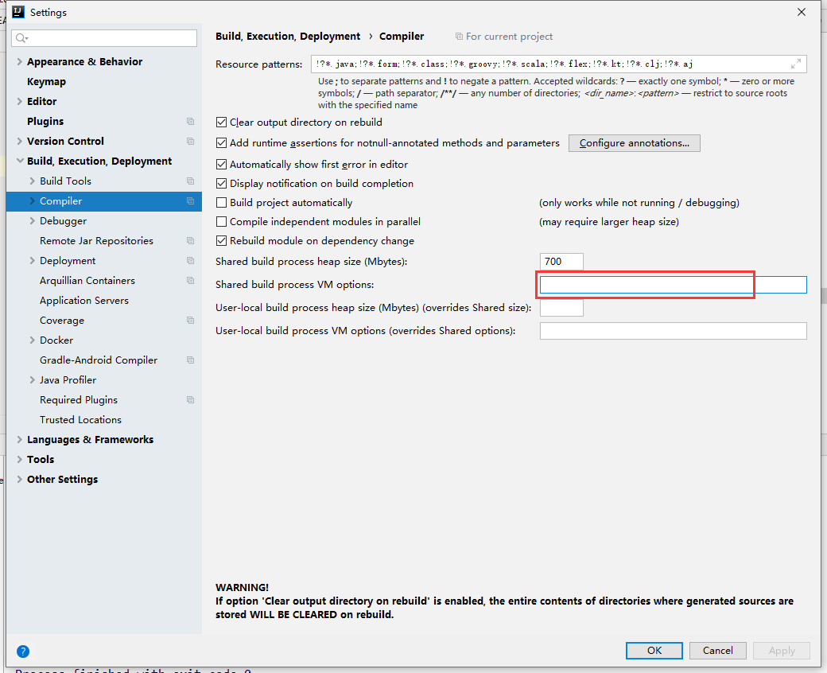This screenshot has height=673, width=827.
Task: Expand the Resource patterns field icon
Action: click(x=796, y=64)
